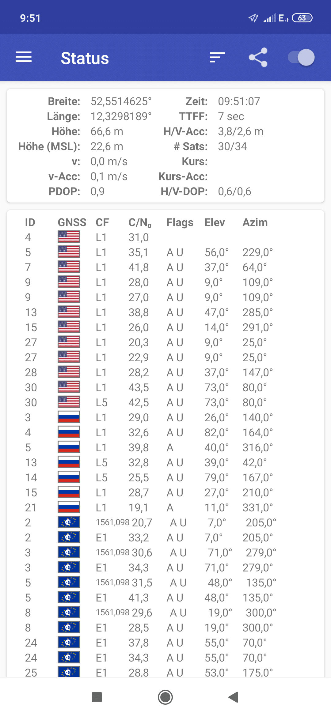Image resolution: width=331 pixels, height=717 pixels.
Task: Tap the recent apps square button
Action: coord(97,697)
